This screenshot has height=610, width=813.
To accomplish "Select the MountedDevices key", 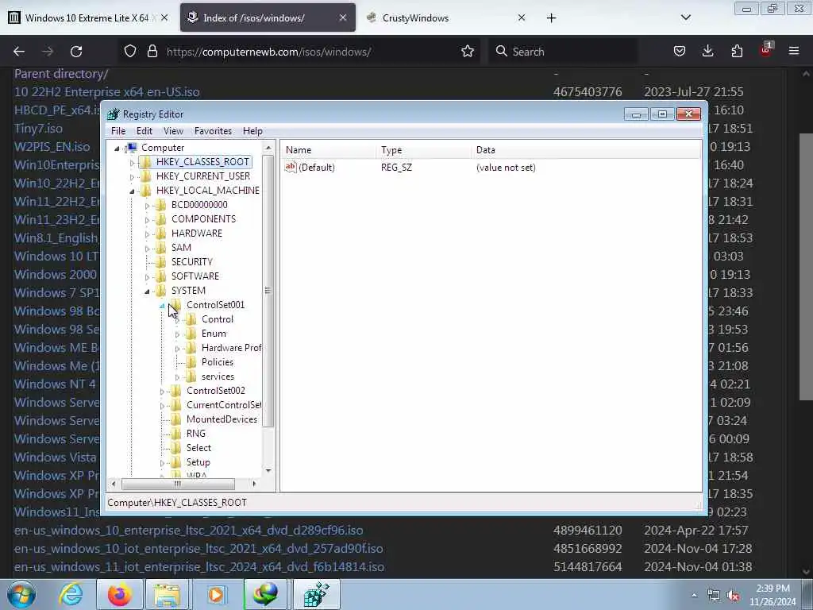I will coord(222,419).
